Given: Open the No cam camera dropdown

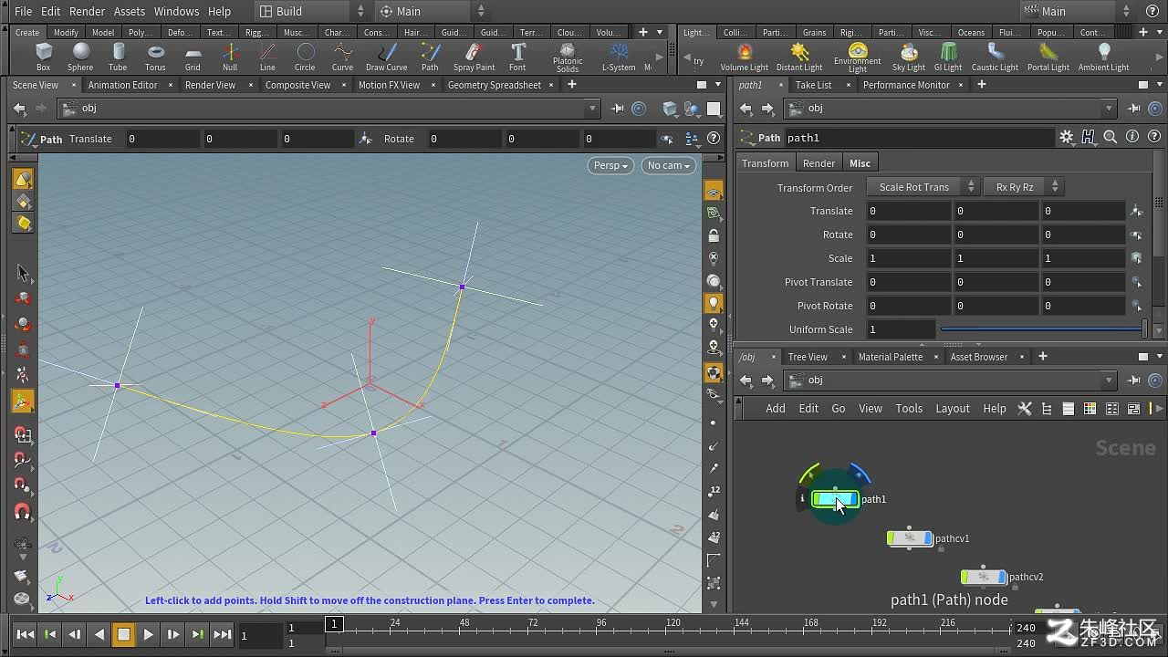Looking at the screenshot, I should click(669, 165).
